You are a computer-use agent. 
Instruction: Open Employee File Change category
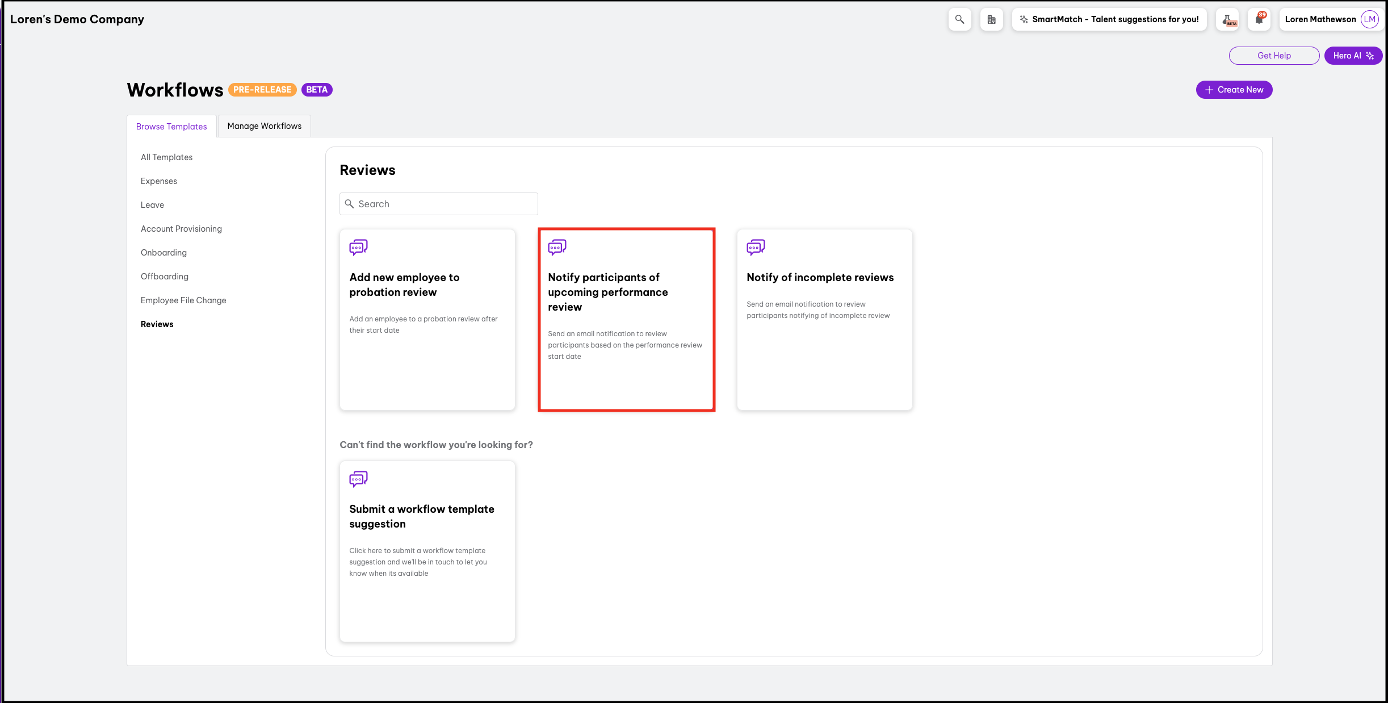(x=183, y=300)
